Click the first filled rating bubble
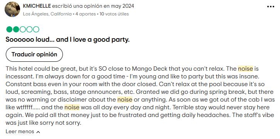The image size is (280, 139). tap(9, 29)
